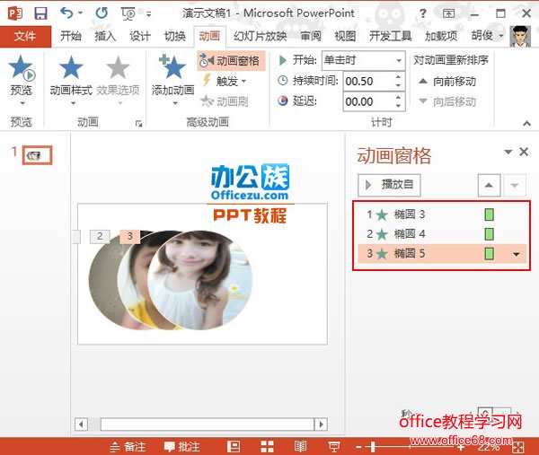Click animation tag 2 on slide
Viewport: 539px width, 455px height.
pyautogui.click(x=100, y=236)
